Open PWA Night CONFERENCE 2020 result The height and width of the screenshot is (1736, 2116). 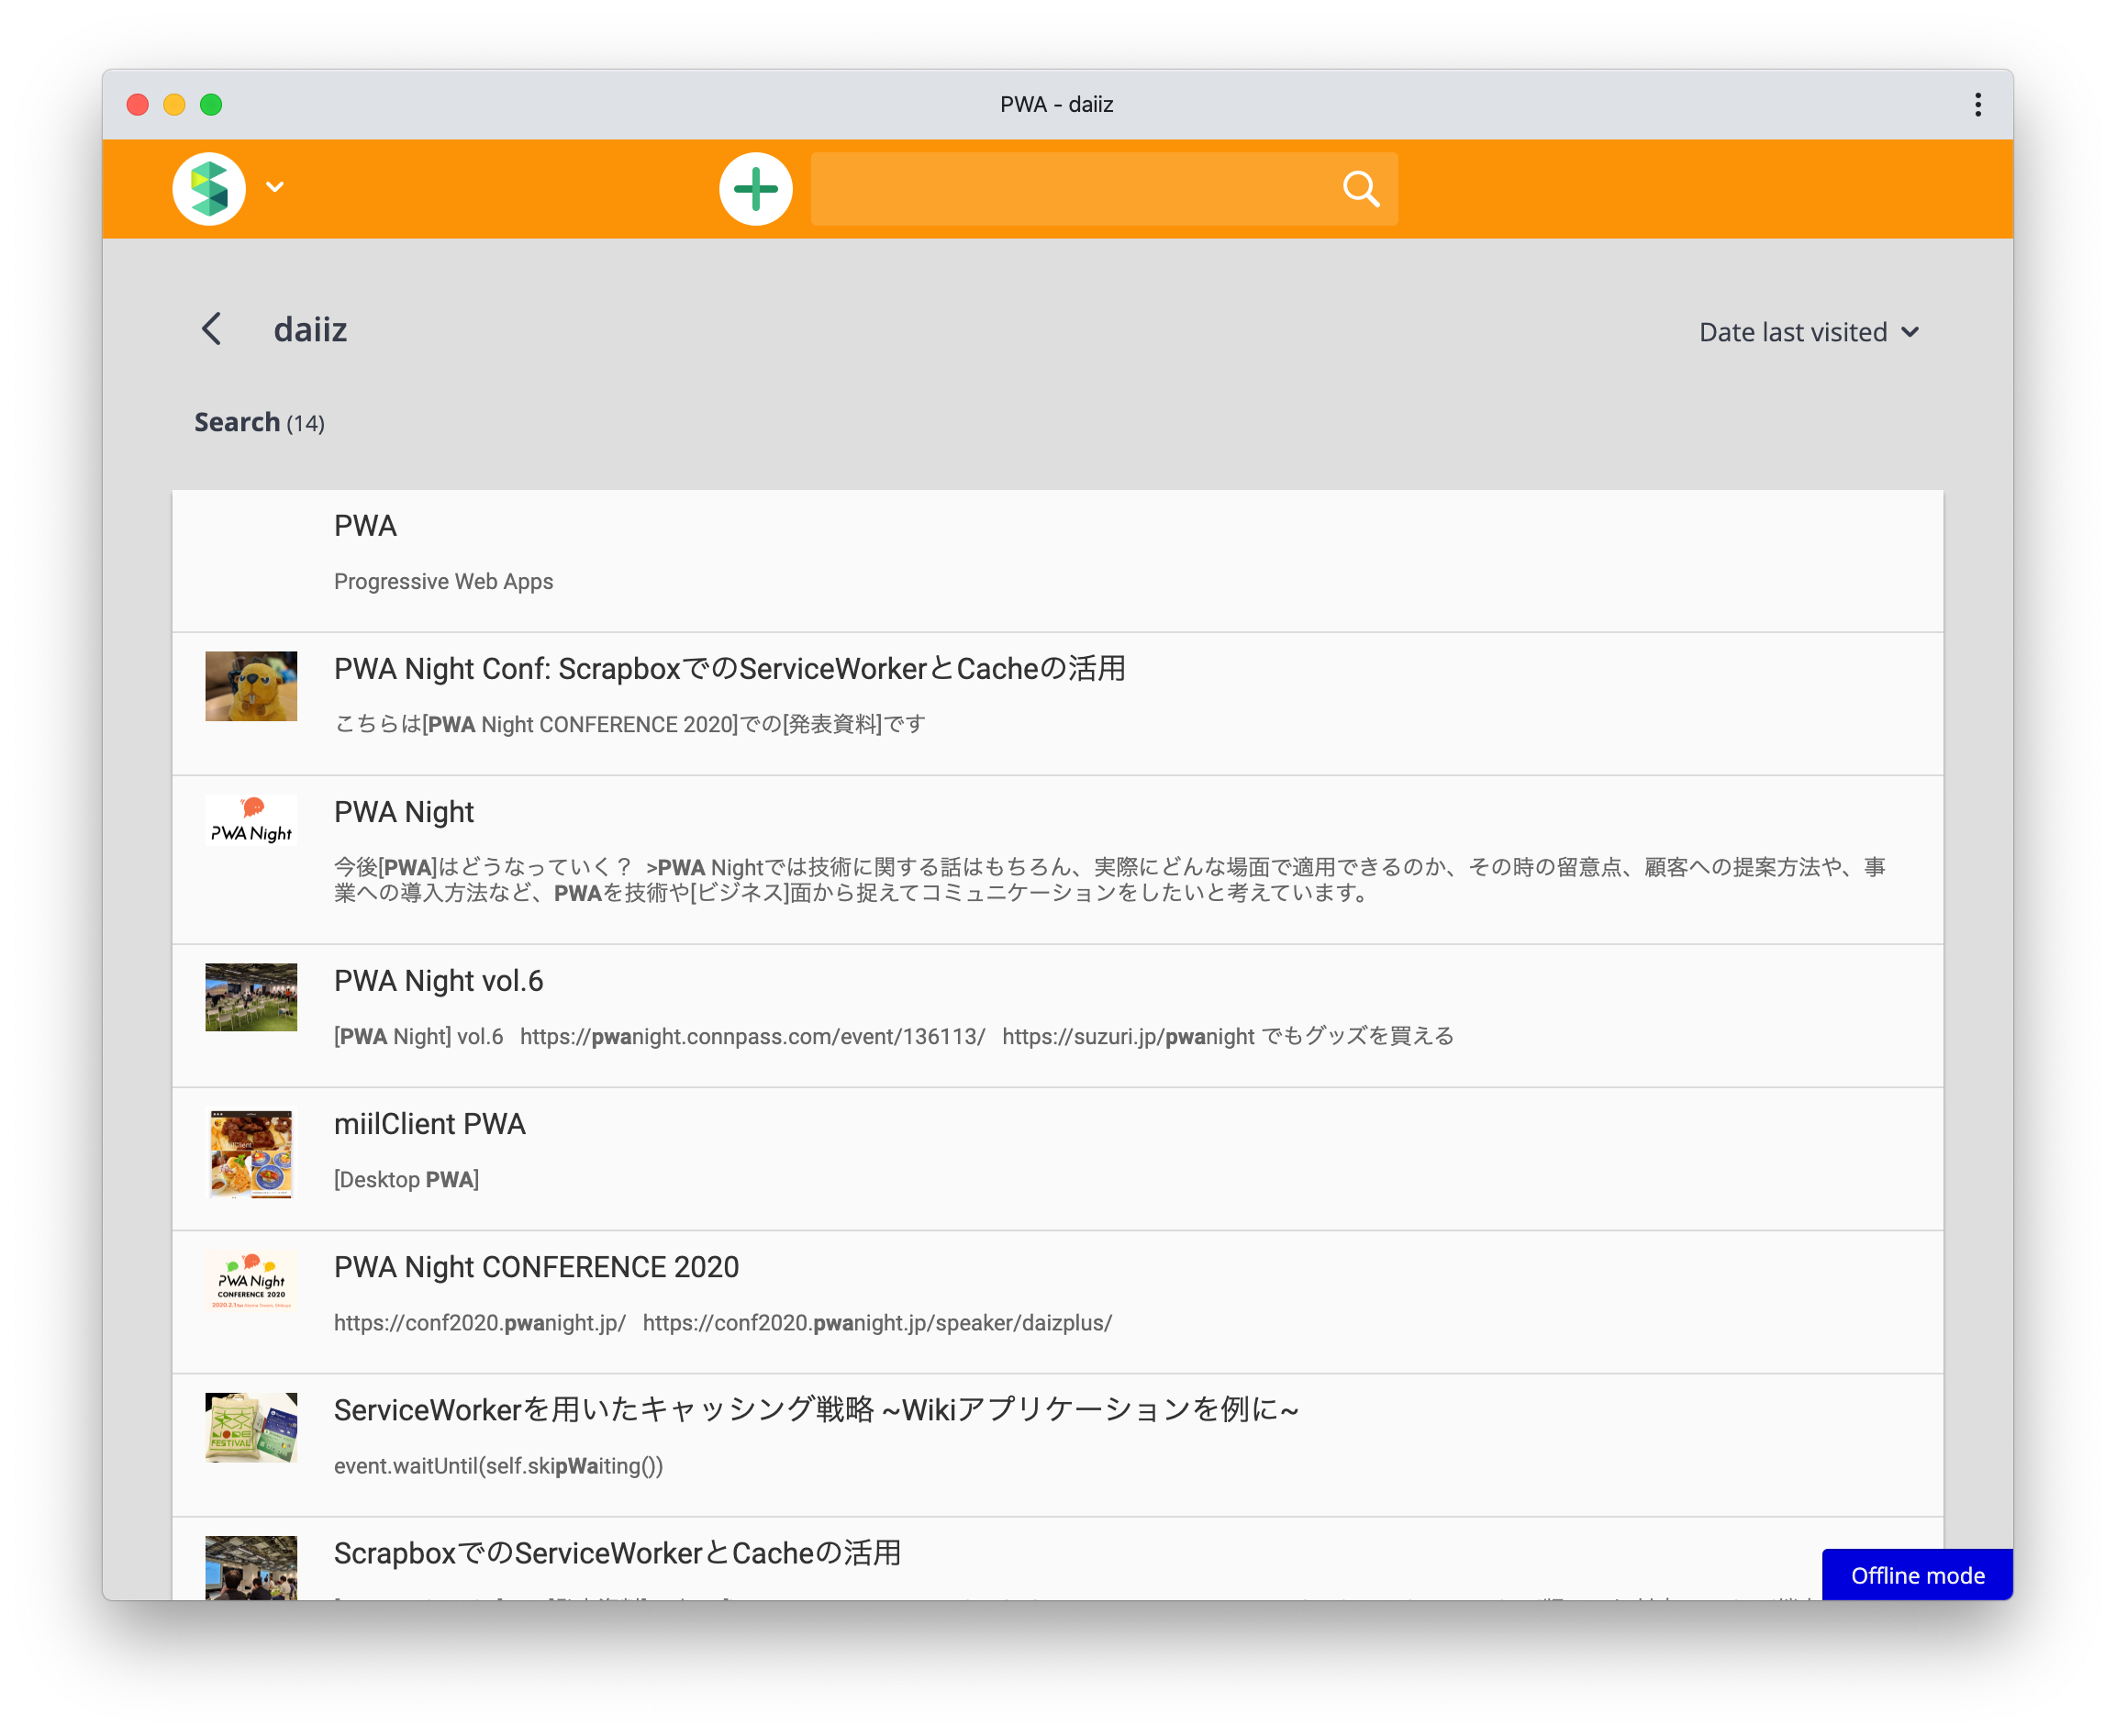click(x=536, y=1267)
